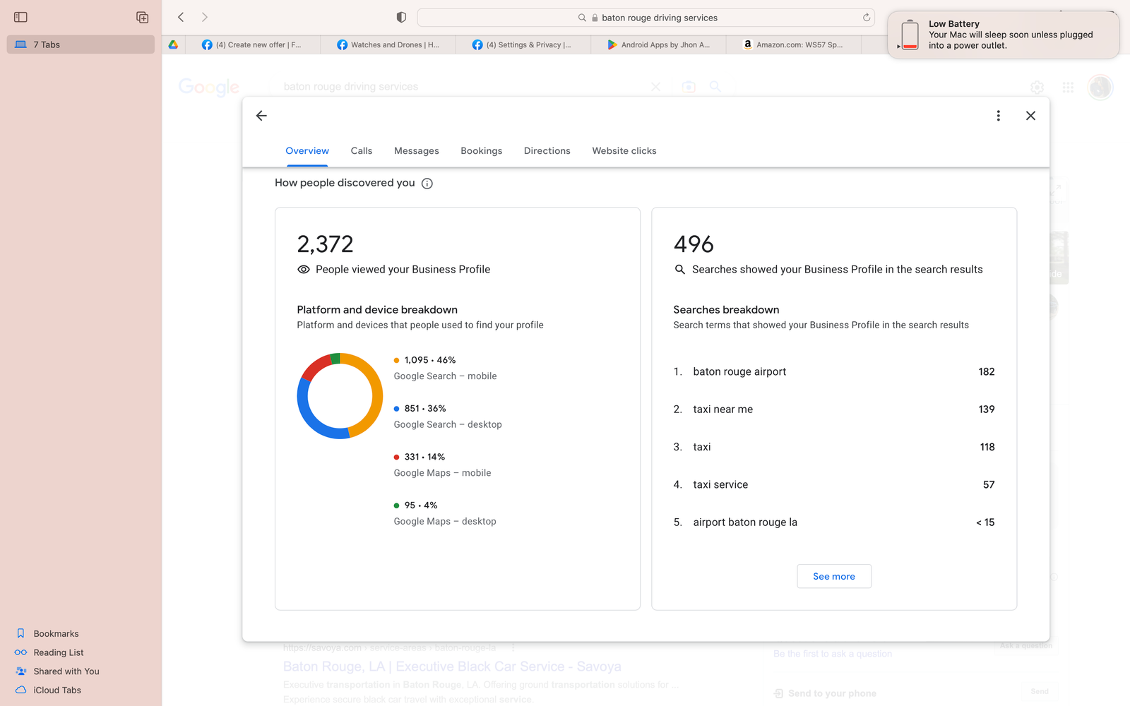Click the back arrow in the insights panel

click(261, 116)
